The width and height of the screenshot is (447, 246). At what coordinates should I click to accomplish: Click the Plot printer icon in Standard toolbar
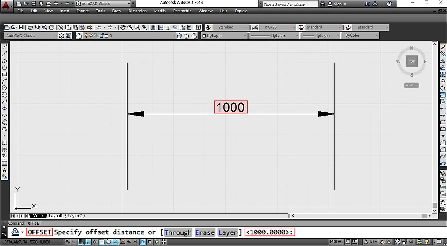tap(30, 27)
